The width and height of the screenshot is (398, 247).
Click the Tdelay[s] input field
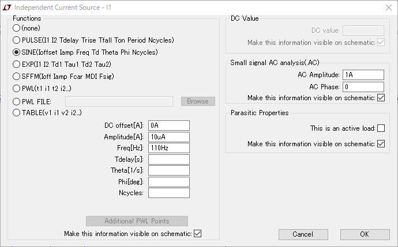[168, 159]
